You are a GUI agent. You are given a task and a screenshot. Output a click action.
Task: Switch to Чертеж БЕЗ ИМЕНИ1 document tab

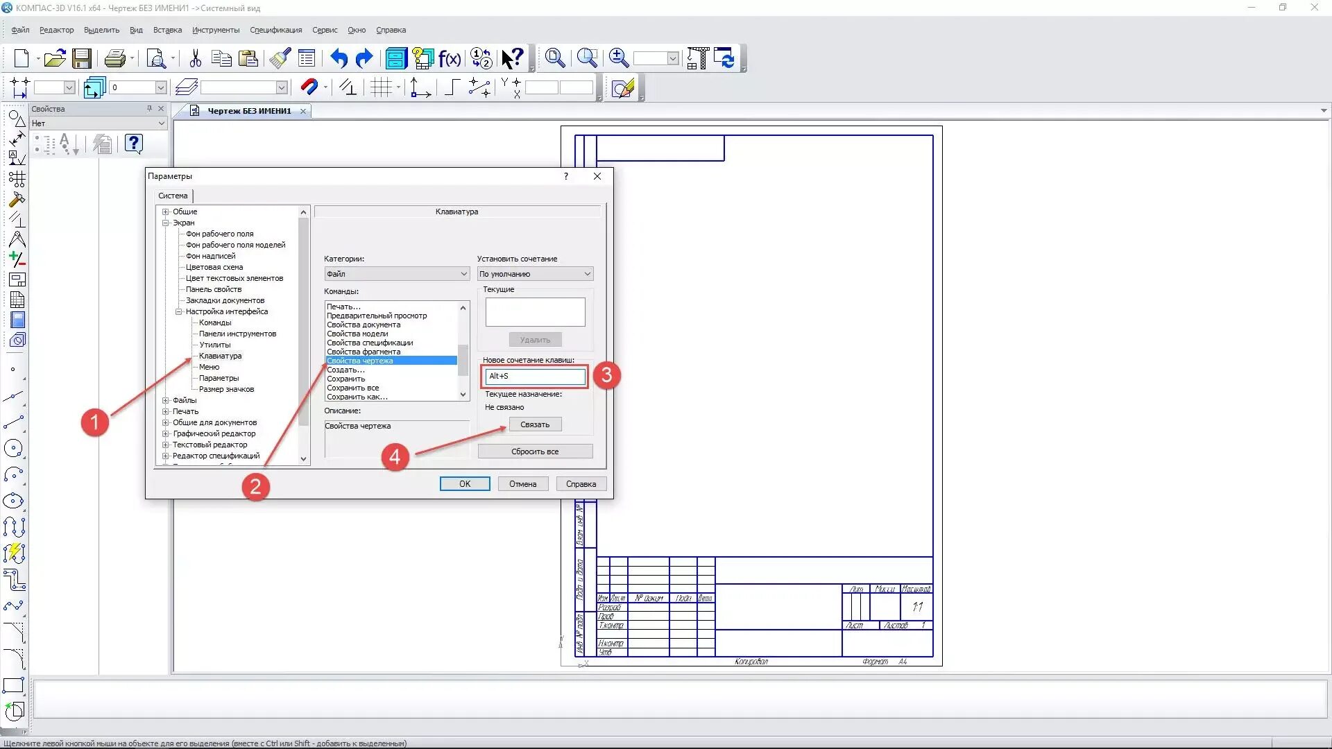pyautogui.click(x=248, y=111)
